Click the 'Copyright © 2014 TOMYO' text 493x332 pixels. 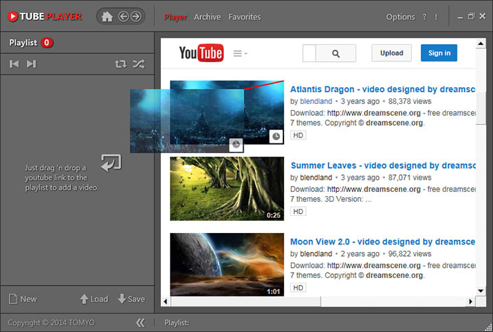point(51,322)
